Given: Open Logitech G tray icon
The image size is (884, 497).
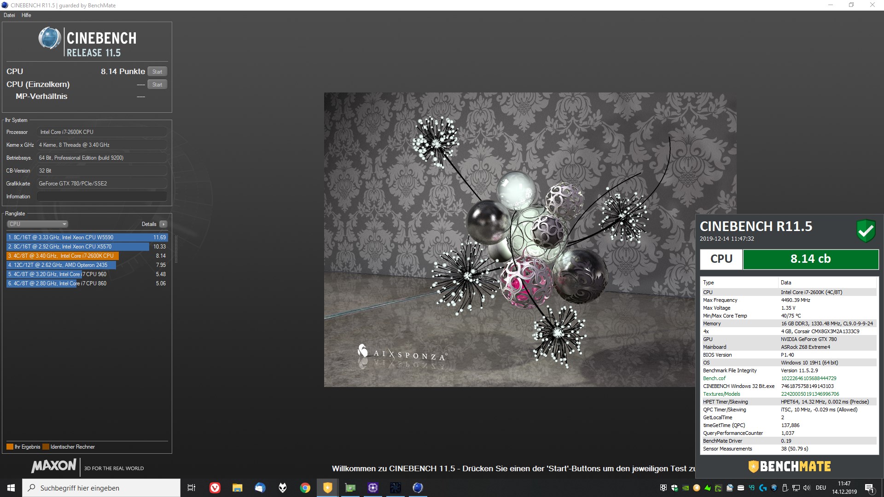Looking at the screenshot, I should tap(763, 488).
